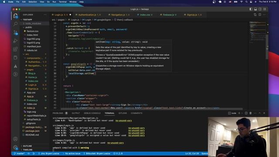The width and height of the screenshot is (279, 157).
Task: Open editor More Actions ellipsis
Action: click(x=265, y=15)
